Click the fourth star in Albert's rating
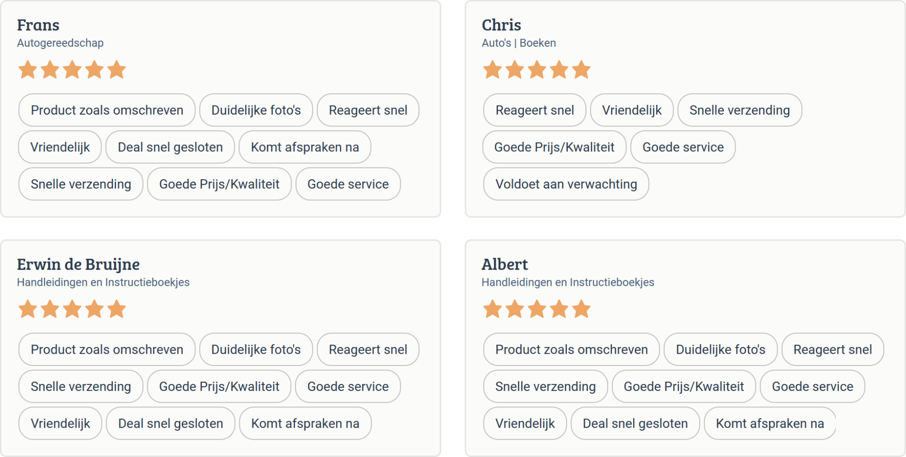Screen dimensions: 906x457 pos(559,309)
